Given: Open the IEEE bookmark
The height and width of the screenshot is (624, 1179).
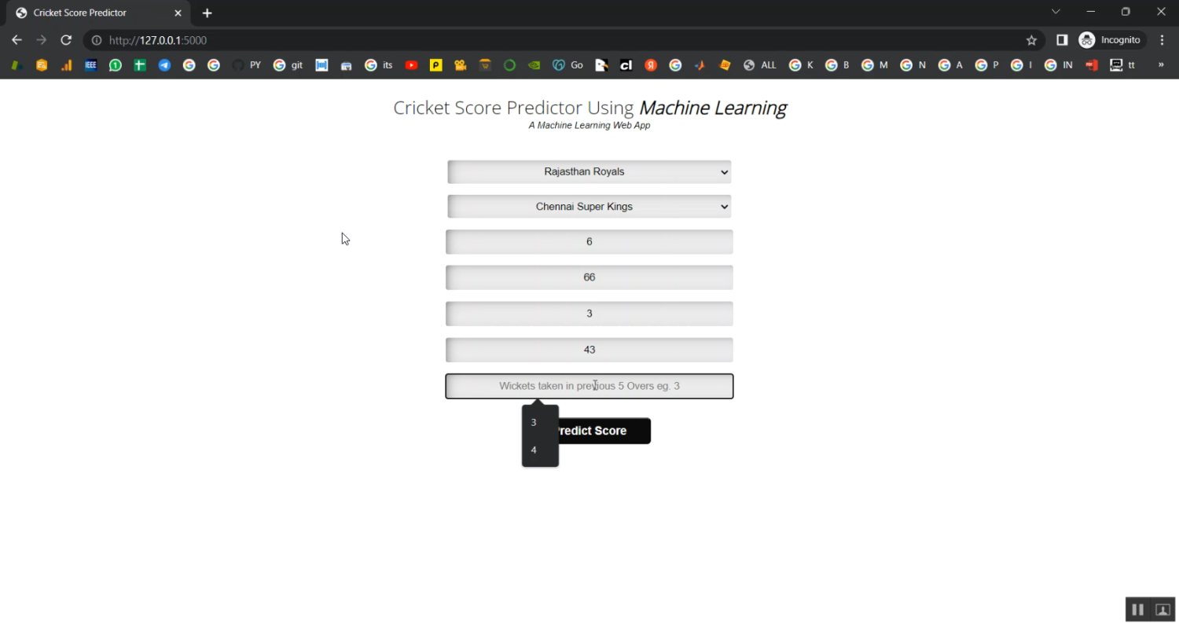Looking at the screenshot, I should click(90, 65).
